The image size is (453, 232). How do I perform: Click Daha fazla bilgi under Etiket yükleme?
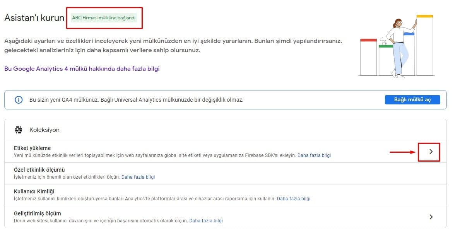tap(314, 155)
